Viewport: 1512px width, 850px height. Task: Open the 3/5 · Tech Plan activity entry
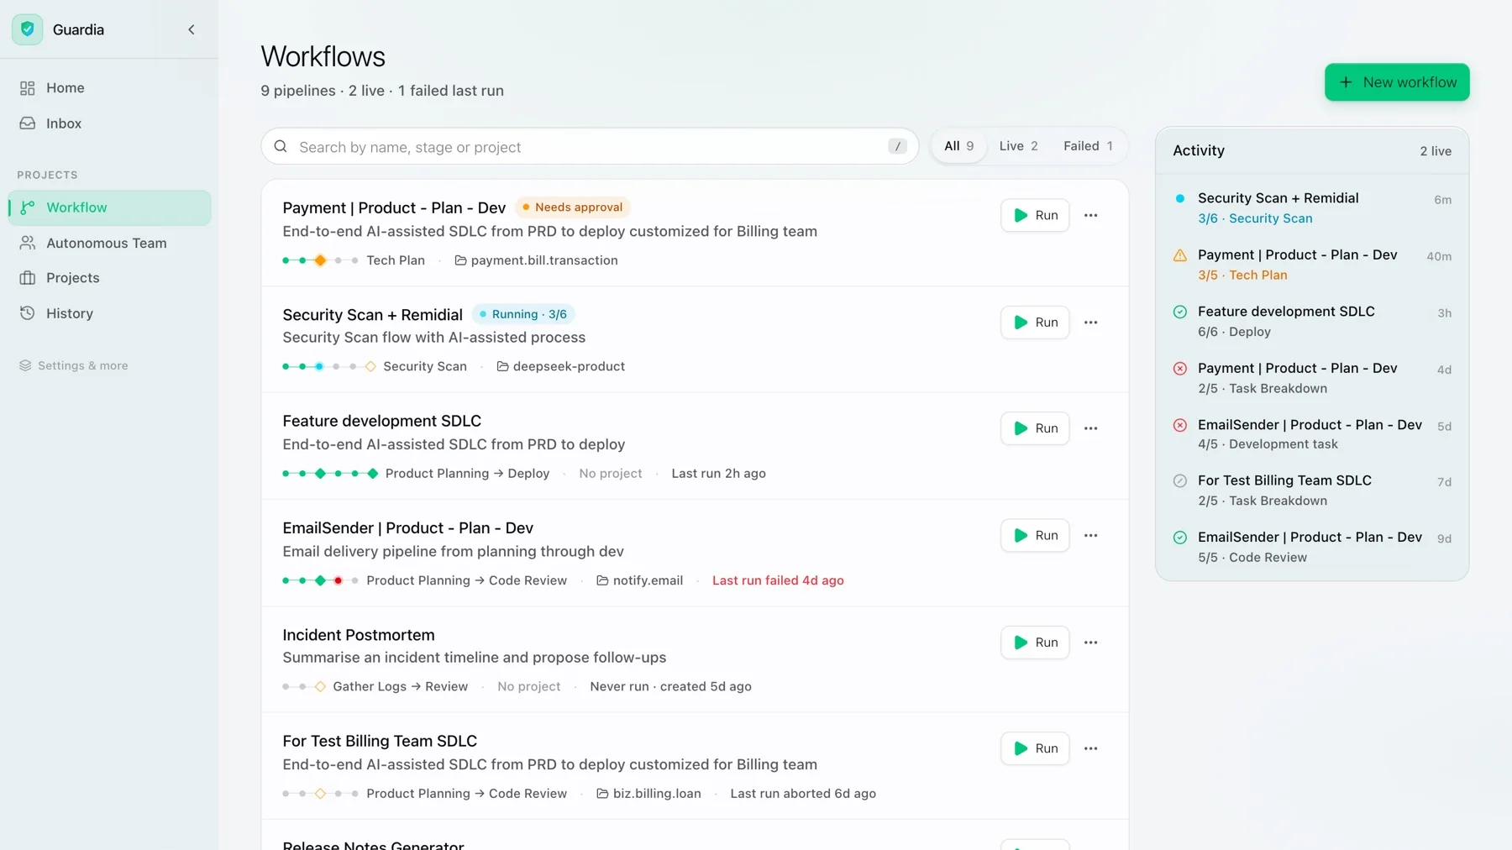[1312, 265]
